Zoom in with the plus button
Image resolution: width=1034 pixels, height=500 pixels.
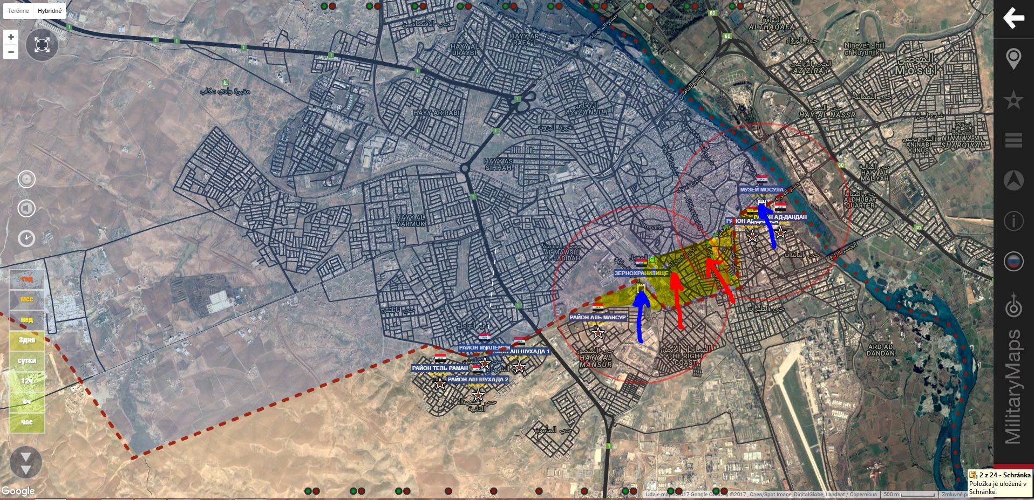tap(11, 37)
